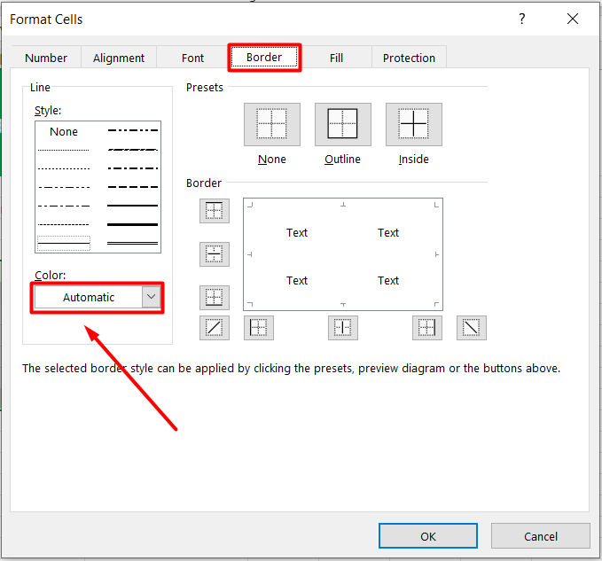602x561 pixels.
Task: Toggle the diagonal up border button
Action: click(215, 328)
